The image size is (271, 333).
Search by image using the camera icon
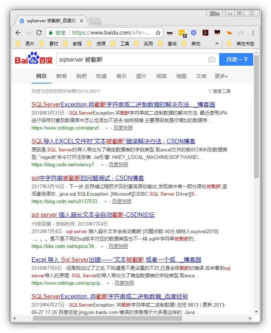click(211, 59)
